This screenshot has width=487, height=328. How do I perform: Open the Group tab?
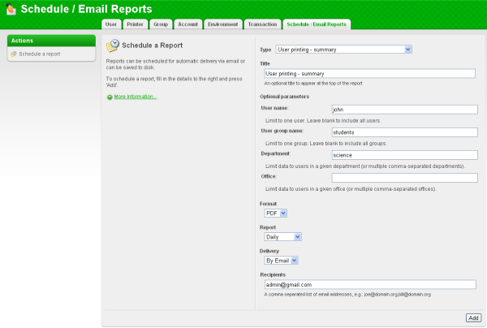pos(161,24)
